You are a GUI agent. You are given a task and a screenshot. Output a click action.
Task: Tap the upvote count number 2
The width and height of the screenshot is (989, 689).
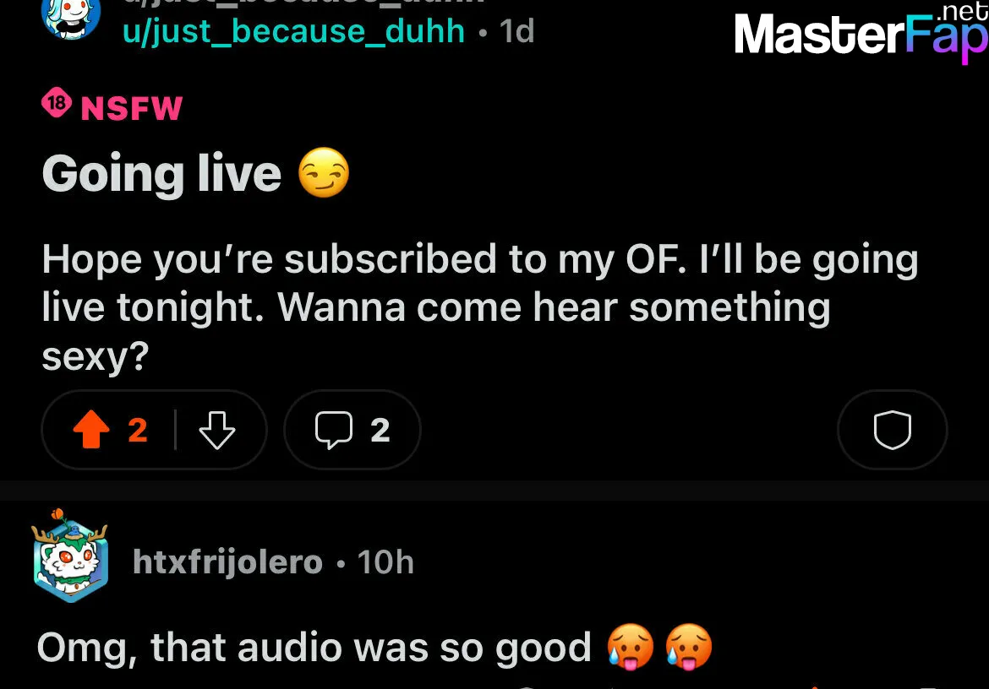[x=138, y=430]
